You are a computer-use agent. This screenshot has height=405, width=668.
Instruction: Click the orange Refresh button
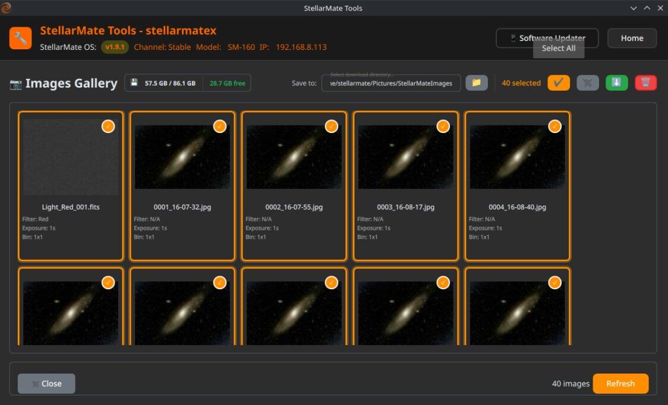point(620,383)
